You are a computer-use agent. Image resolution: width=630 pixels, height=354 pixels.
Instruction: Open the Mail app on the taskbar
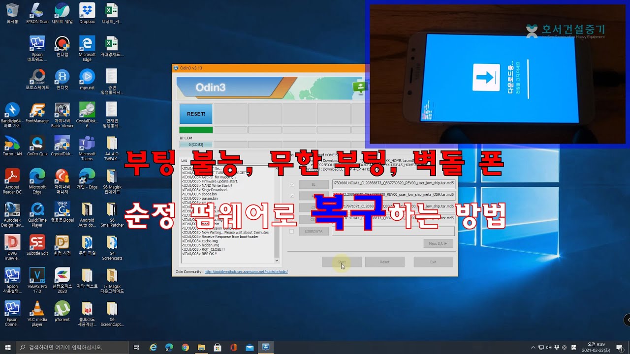pyautogui.click(x=250, y=347)
